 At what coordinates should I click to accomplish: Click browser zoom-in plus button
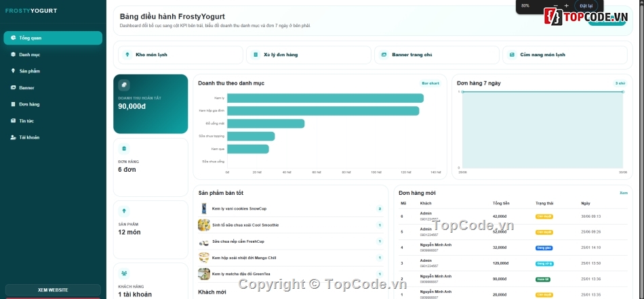coord(566,5)
